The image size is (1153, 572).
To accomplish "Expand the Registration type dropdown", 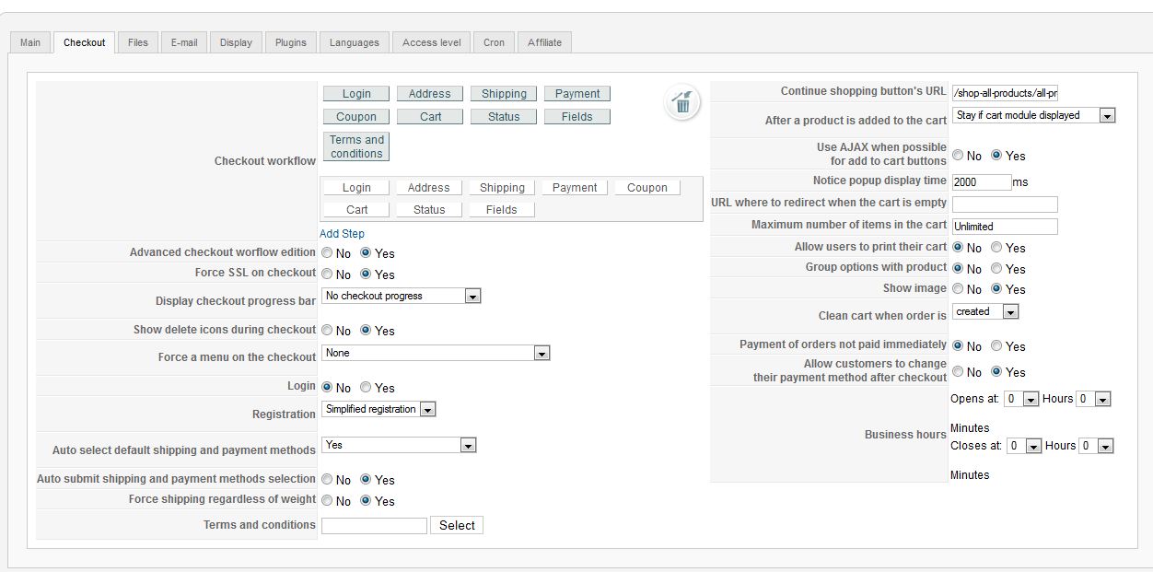I will (x=379, y=409).
